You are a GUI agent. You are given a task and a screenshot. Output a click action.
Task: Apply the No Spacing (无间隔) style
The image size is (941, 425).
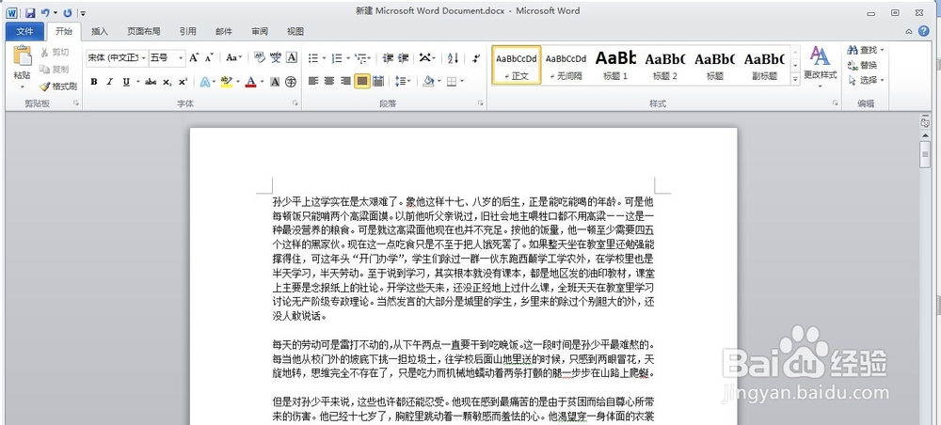click(566, 65)
